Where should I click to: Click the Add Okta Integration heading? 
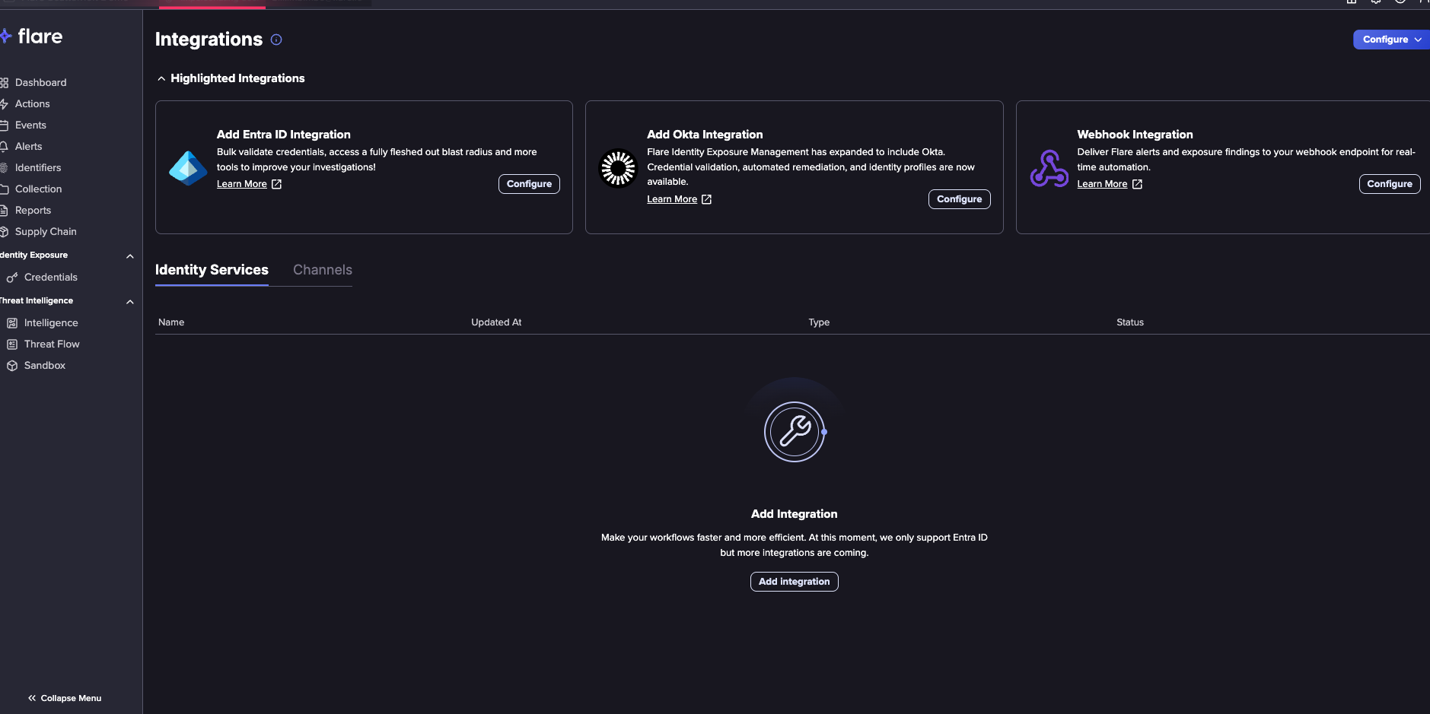click(705, 135)
